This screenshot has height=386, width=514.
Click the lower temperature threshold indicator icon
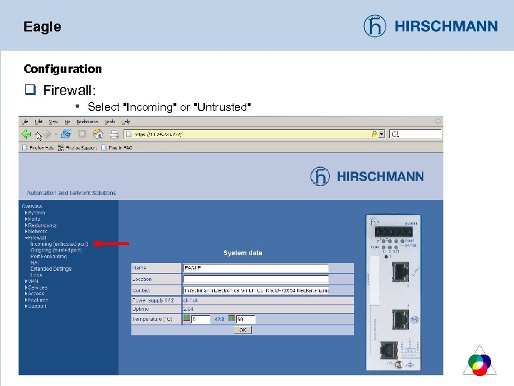pos(186,318)
